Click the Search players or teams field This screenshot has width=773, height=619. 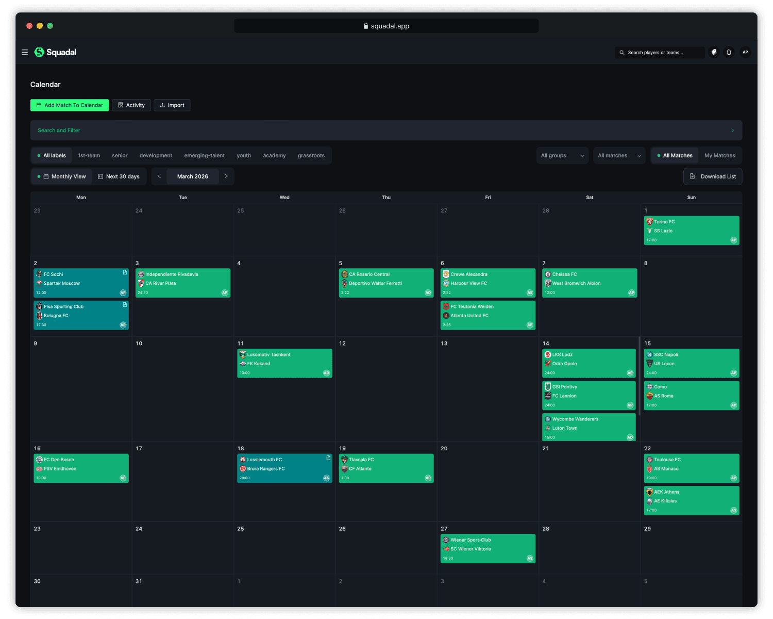660,53
